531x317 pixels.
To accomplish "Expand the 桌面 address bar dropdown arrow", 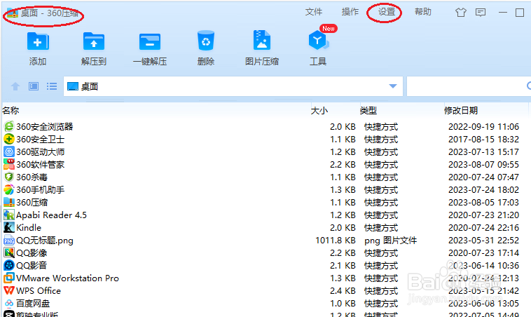I will tap(393, 86).
